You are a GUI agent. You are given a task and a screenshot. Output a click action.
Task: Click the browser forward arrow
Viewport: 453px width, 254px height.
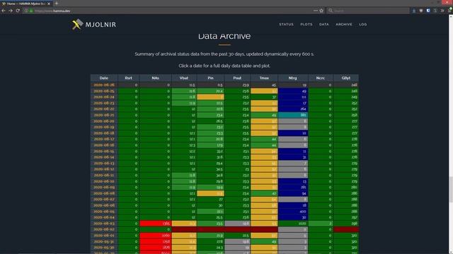(11, 11)
